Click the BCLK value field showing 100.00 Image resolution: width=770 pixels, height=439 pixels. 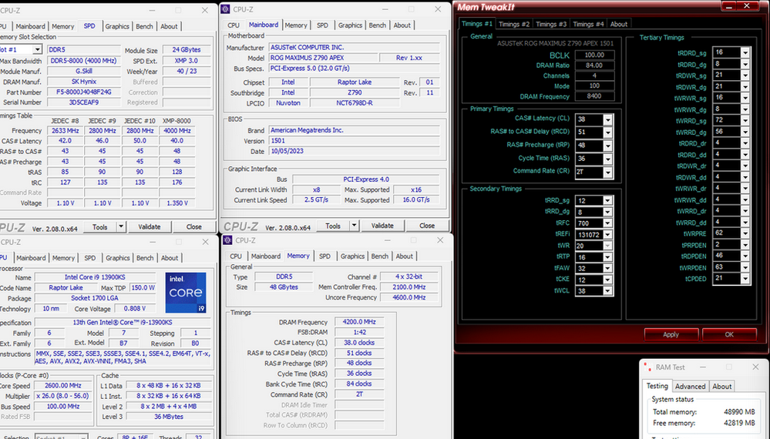[x=594, y=55]
